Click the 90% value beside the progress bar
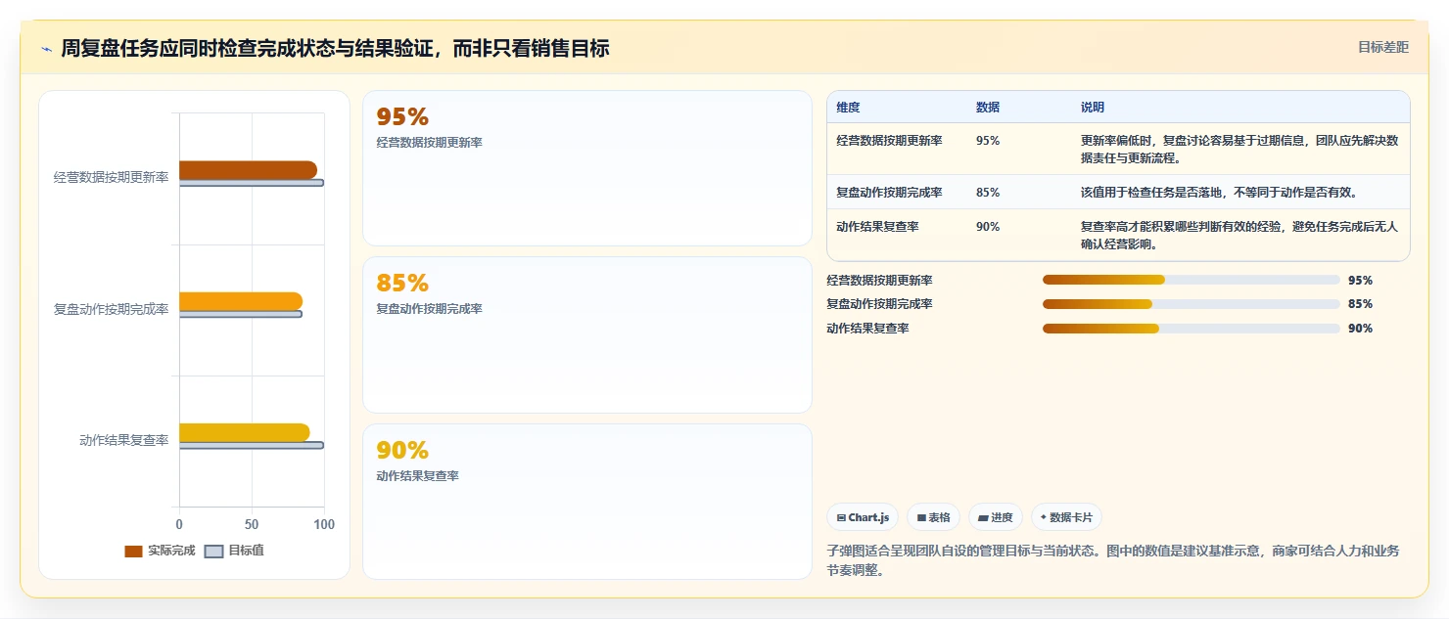This screenshot has height=619, width=1449. coord(1360,329)
